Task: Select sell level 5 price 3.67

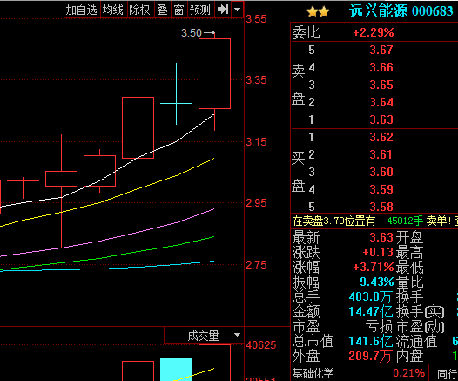Action: [381, 50]
